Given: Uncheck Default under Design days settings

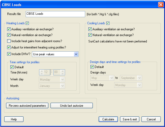Looking at the screenshot, I should (x=92, y=67).
